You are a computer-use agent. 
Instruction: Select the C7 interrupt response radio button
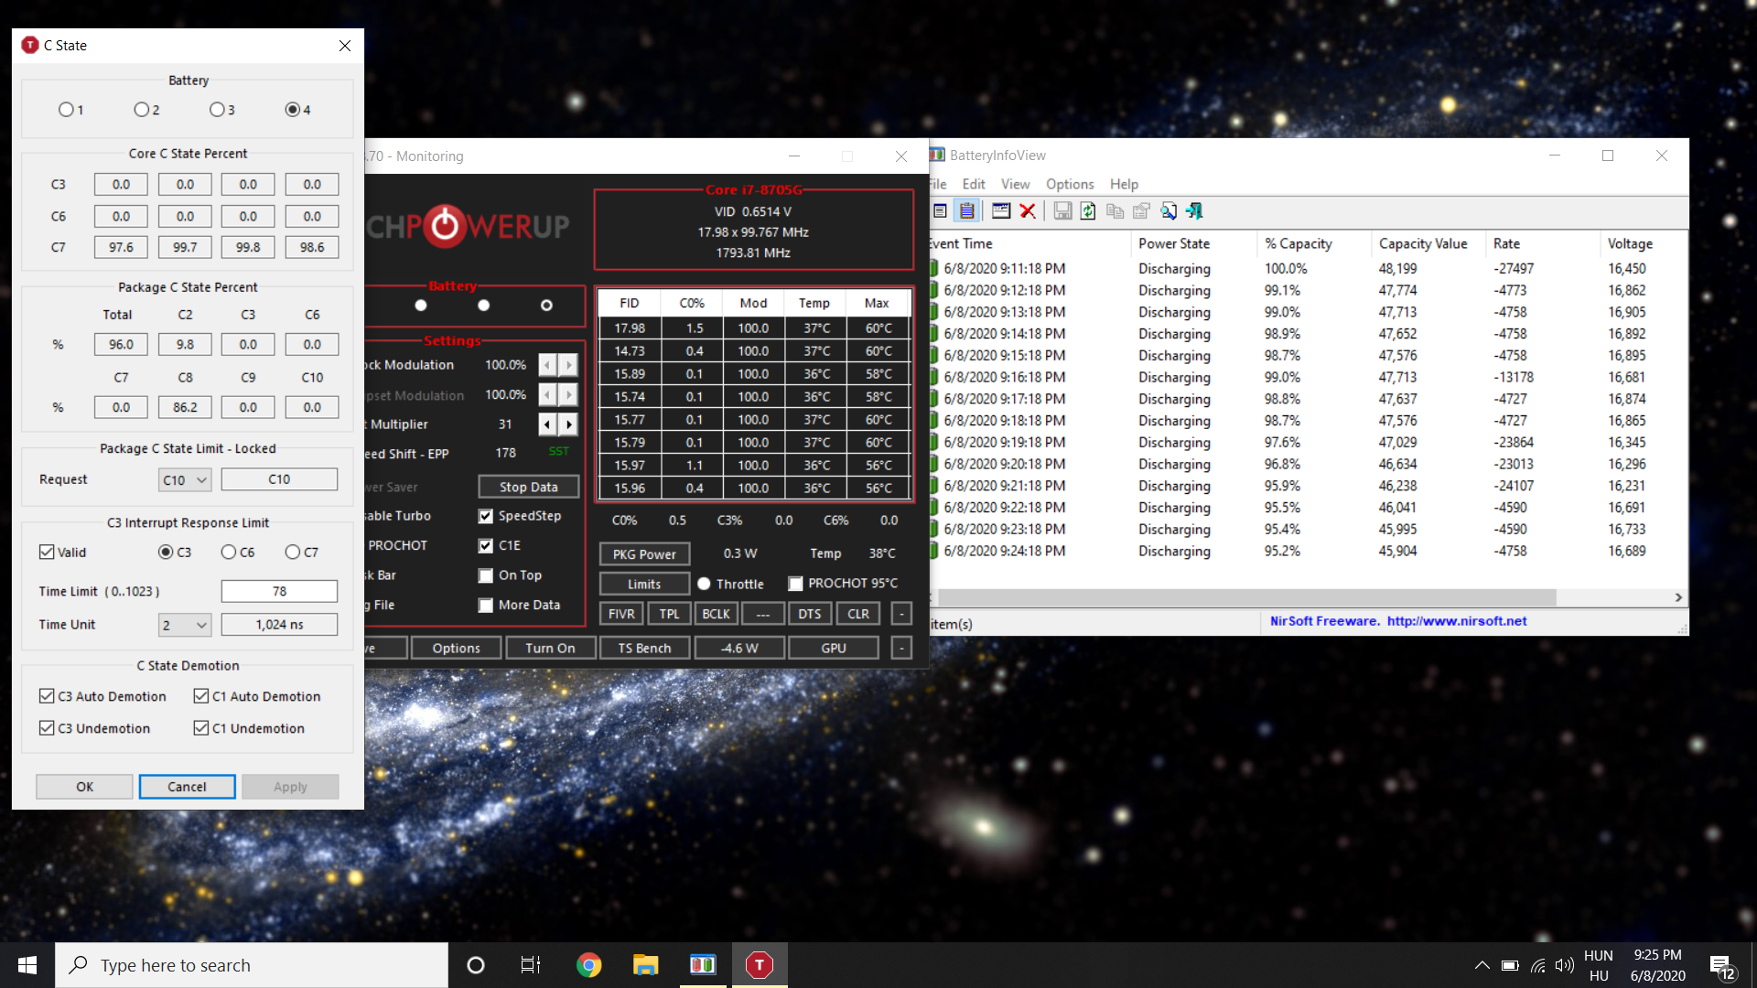pos(293,552)
